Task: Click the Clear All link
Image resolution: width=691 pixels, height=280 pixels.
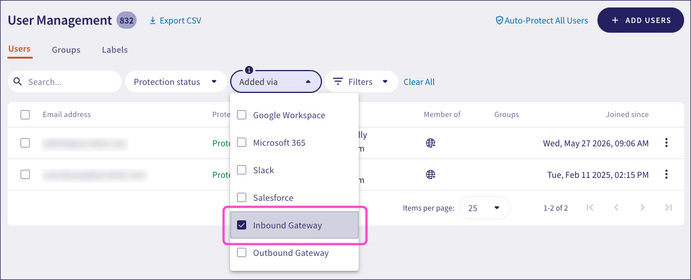Action: coord(419,81)
